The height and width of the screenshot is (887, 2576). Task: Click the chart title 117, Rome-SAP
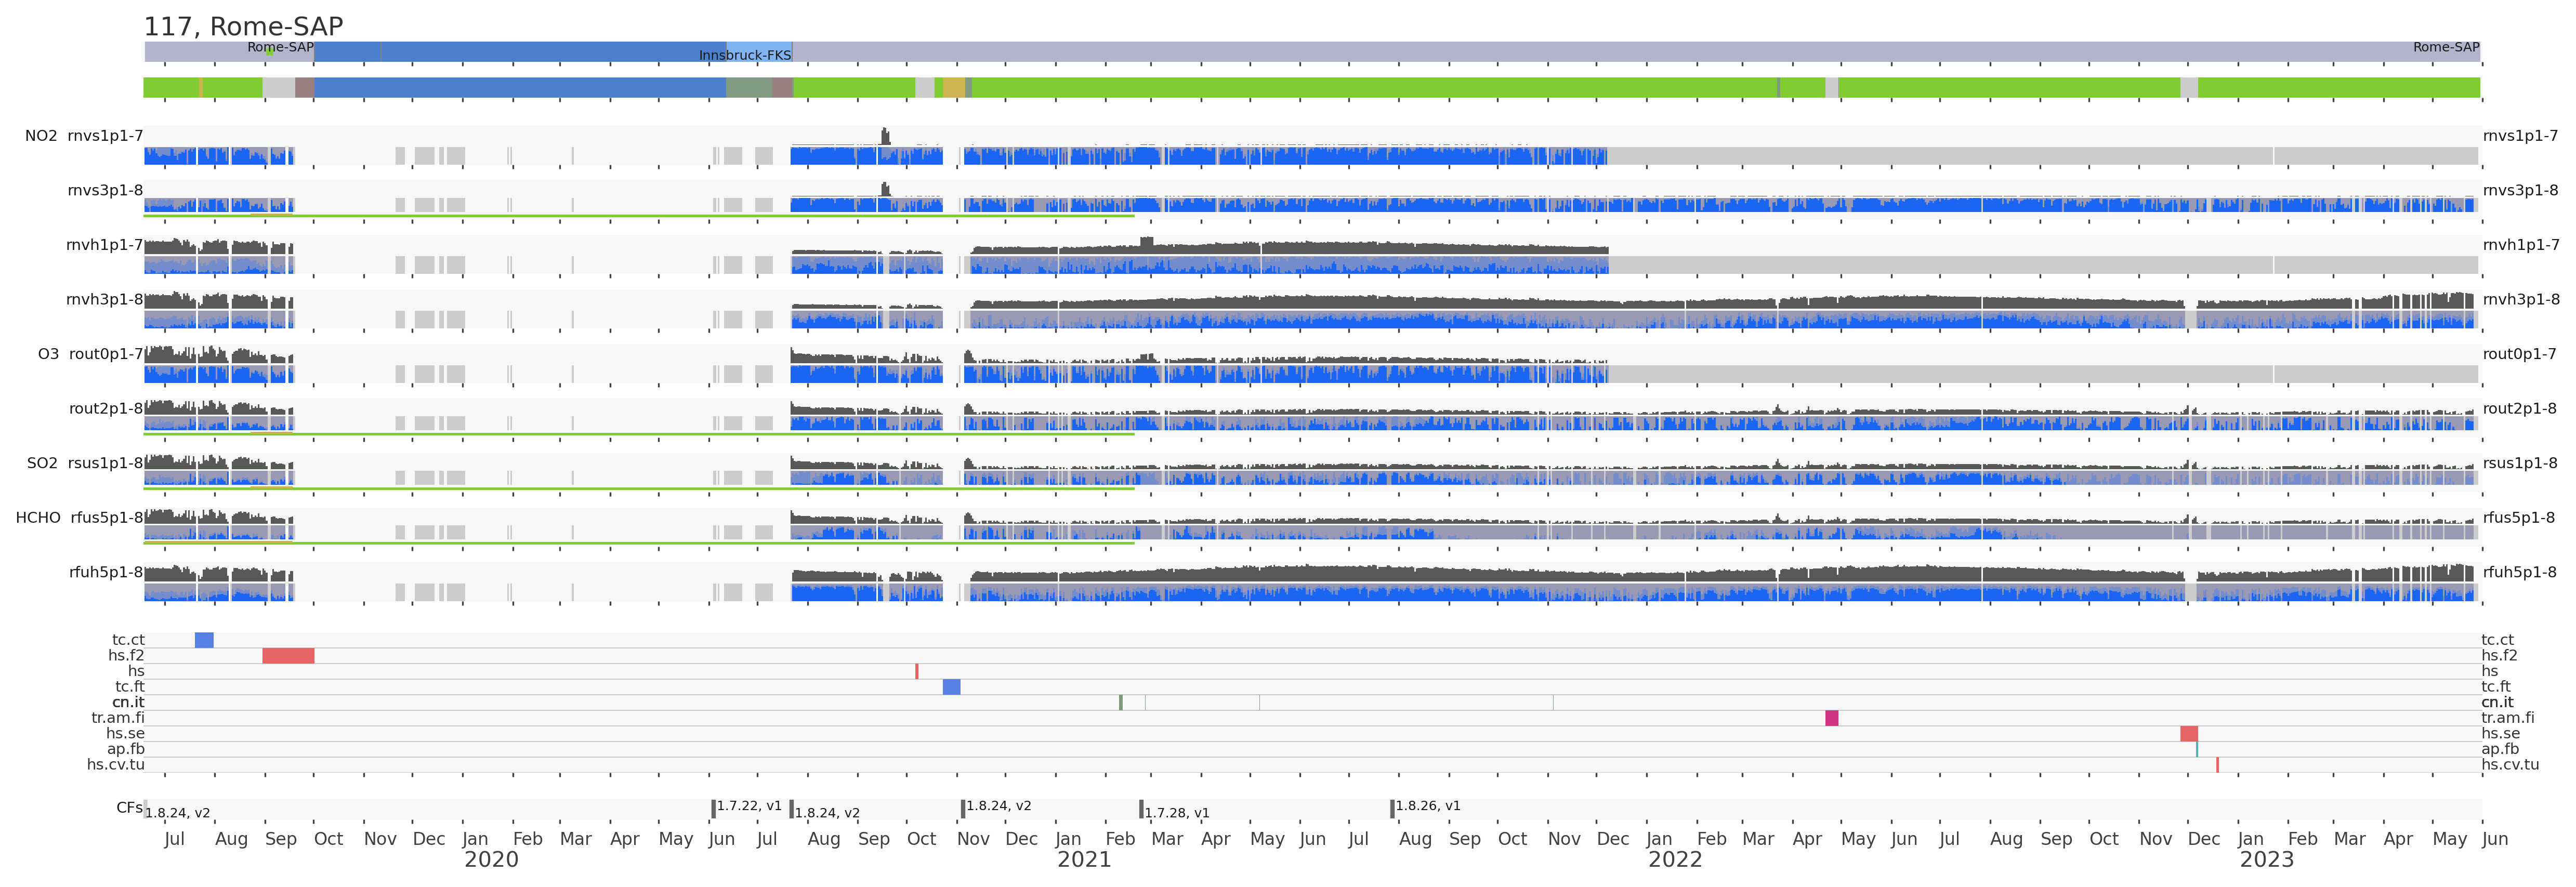tap(243, 26)
